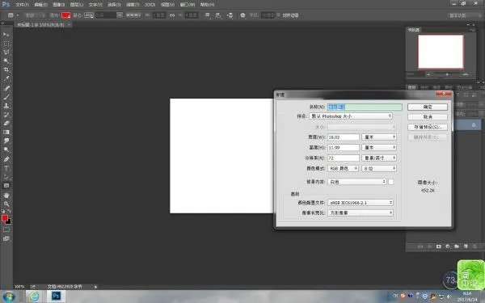Click the Cancel button in New dialog

(x=428, y=117)
